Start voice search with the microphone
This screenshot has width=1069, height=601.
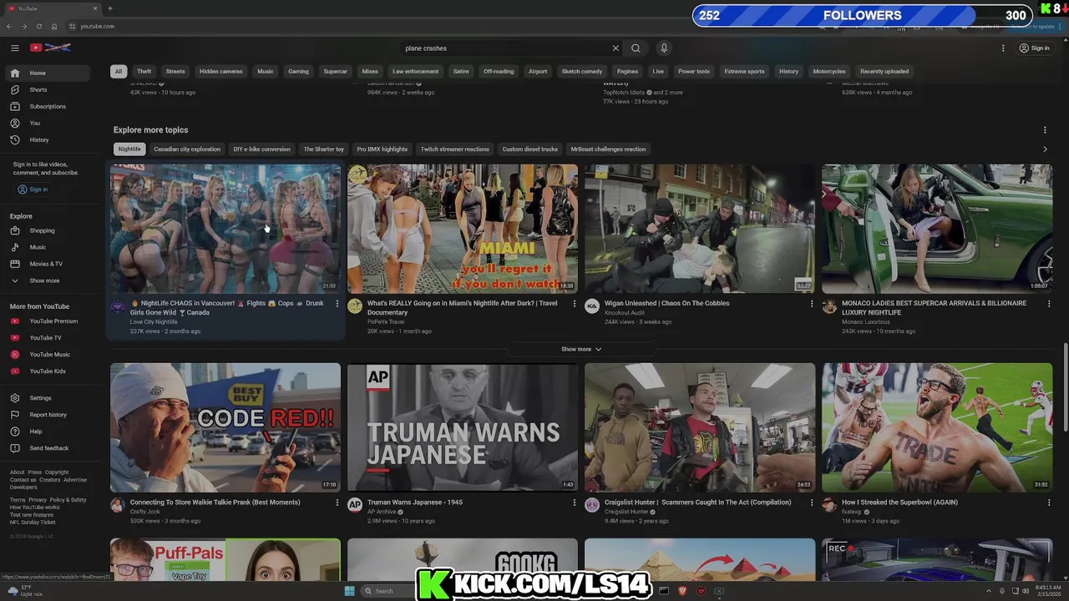click(664, 48)
